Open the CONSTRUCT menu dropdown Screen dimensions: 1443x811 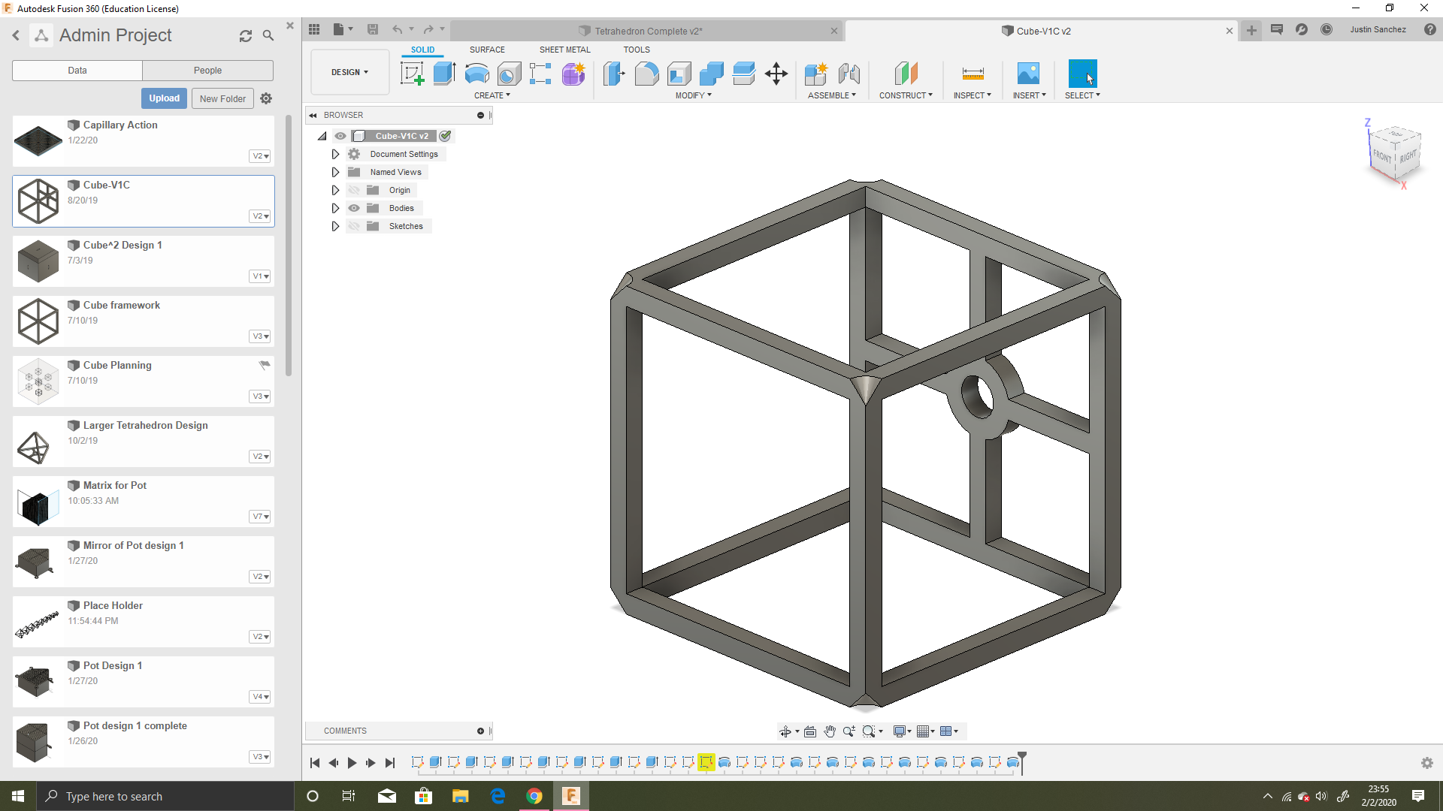tap(906, 95)
